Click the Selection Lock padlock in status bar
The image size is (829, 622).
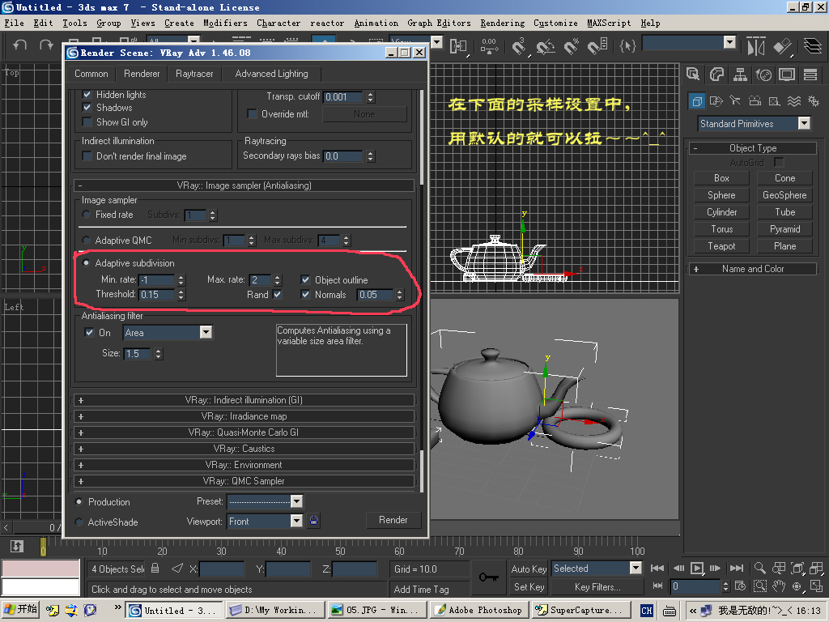click(155, 569)
